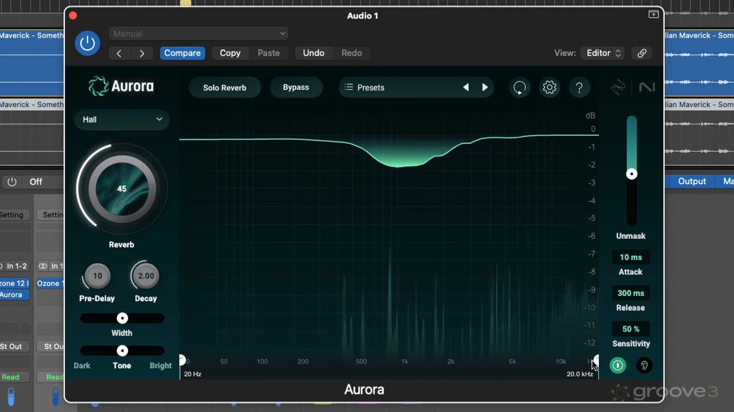Click the Output tab in Logic
The width and height of the screenshot is (734, 412).
coord(692,181)
